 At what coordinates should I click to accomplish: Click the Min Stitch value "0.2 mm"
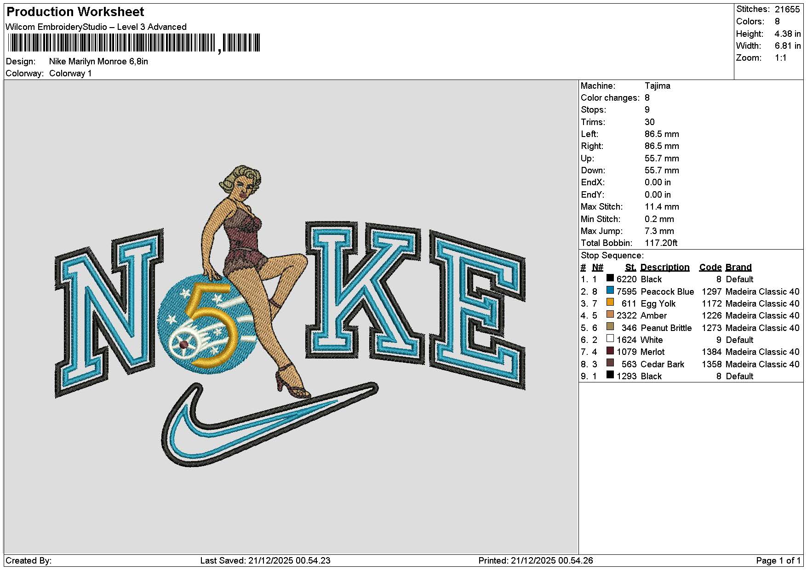[x=659, y=219]
